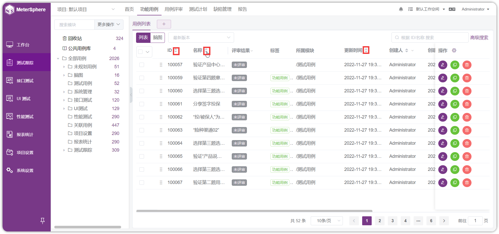Open 高级搜索 advanced search
The width and height of the screenshot is (499, 234).
coord(479,38)
